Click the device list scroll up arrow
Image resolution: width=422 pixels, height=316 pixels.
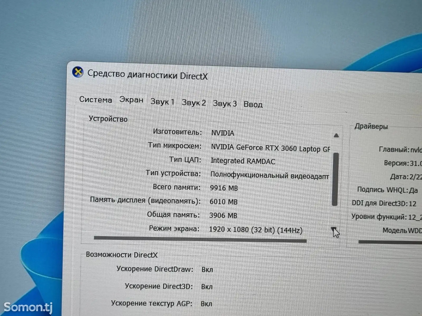[x=336, y=136]
